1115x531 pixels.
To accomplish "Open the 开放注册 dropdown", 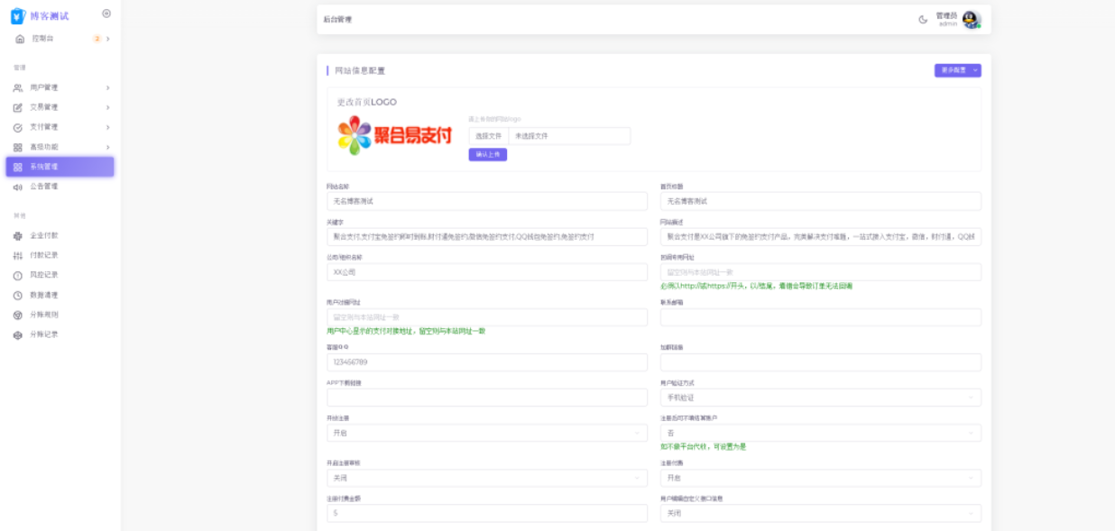I will (x=486, y=433).
